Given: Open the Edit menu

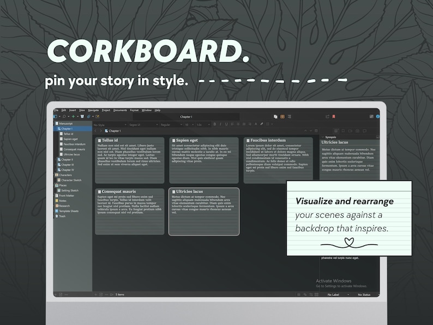Looking at the screenshot, I should tap(63, 110).
